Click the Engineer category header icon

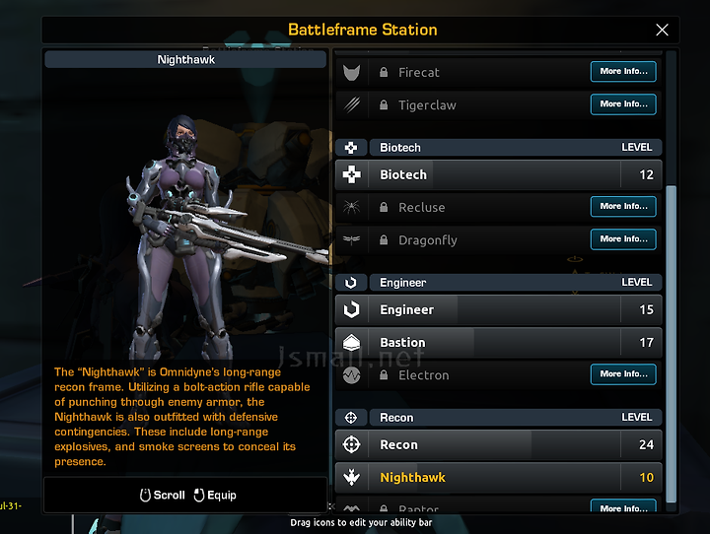[351, 283]
